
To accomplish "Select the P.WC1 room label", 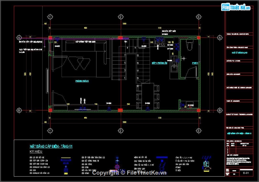I will (x=195, y=63).
